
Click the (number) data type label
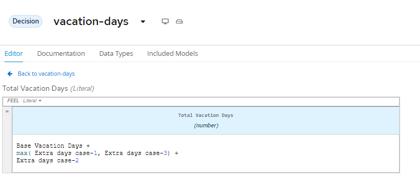206,125
